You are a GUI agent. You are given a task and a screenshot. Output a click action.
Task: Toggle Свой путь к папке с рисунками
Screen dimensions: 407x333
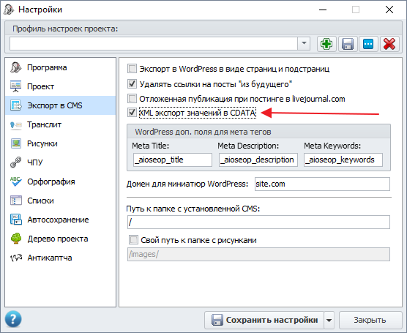133,239
